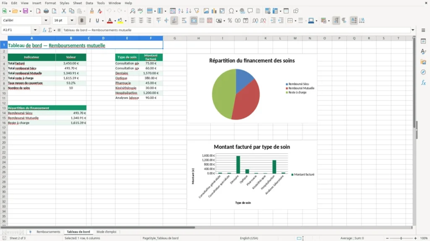Sort descending with the Z-A icon

click(189, 11)
